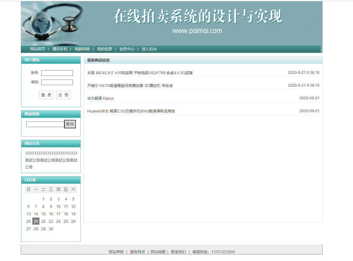The height and width of the screenshot is (261, 353).
Task: Open the 本易 M8 tablet listing
Action: (x=140, y=73)
